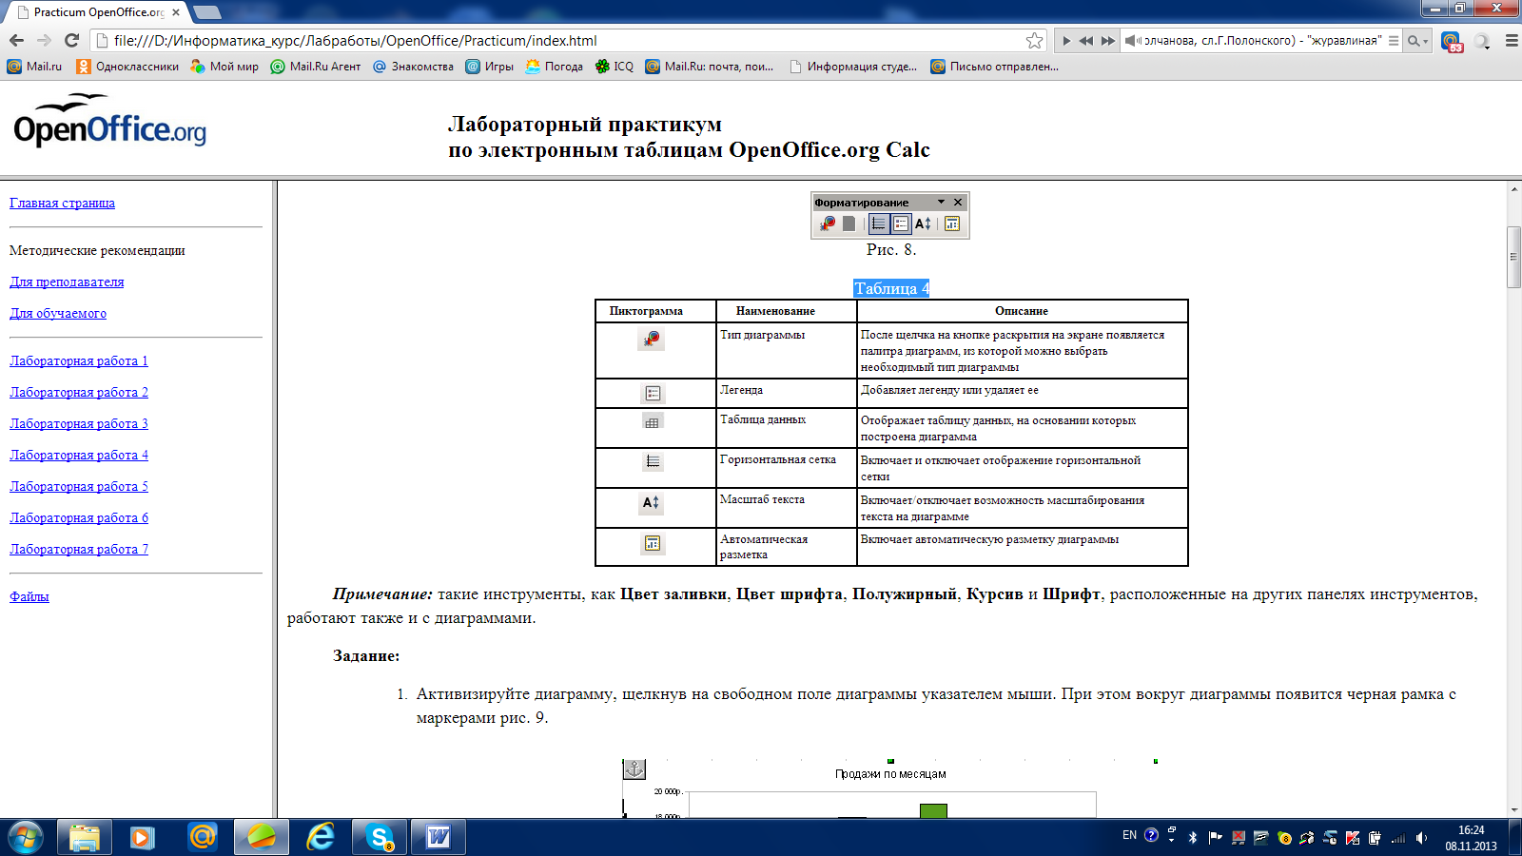
Task: Open media player from taskbar
Action: click(x=143, y=837)
